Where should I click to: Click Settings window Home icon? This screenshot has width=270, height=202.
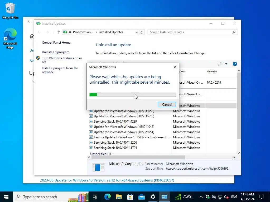(x=32, y=36)
